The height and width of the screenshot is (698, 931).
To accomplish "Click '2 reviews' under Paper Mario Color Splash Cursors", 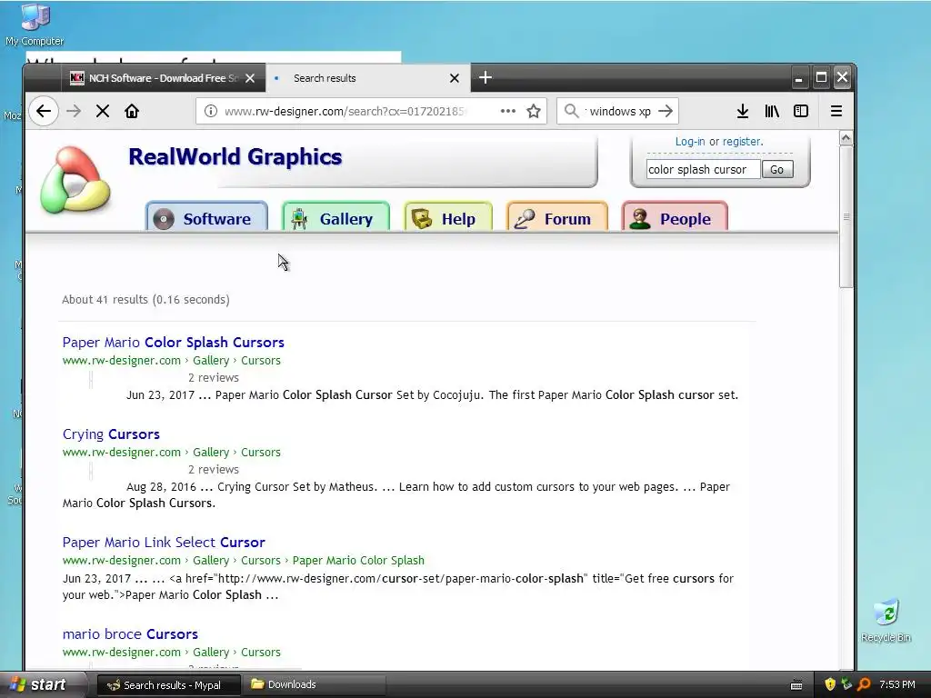I will tap(214, 377).
